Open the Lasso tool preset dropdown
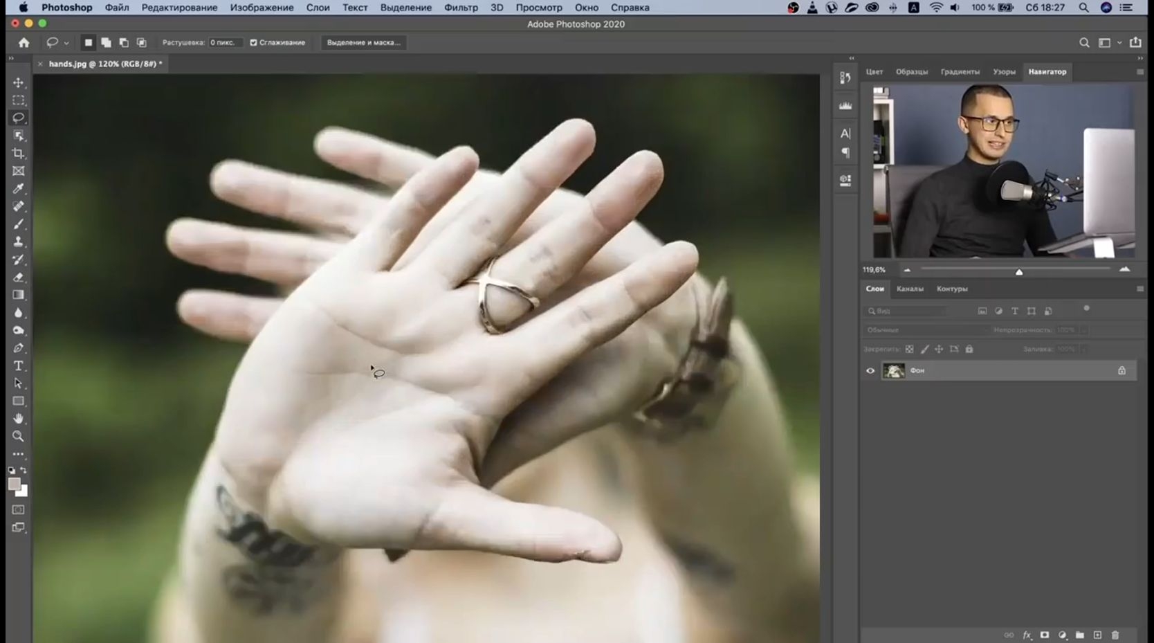The height and width of the screenshot is (643, 1154). click(66, 43)
